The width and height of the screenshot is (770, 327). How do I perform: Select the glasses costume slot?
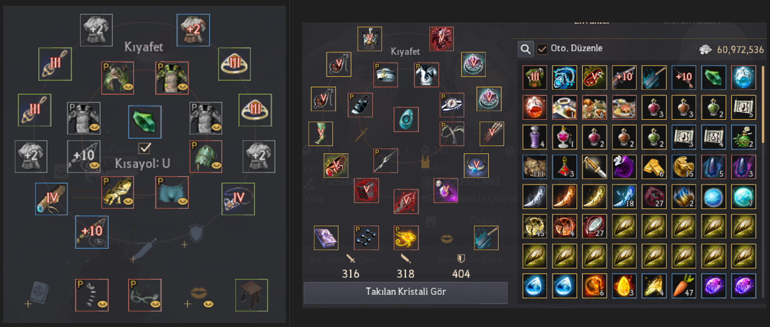coord(145,295)
